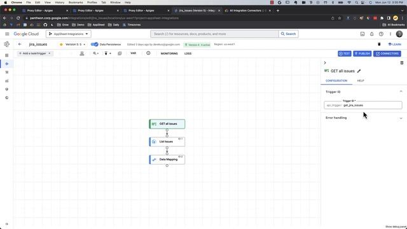Click the integration info icon in toolbar
Viewport: 407px width, 229px height.
tap(148, 53)
